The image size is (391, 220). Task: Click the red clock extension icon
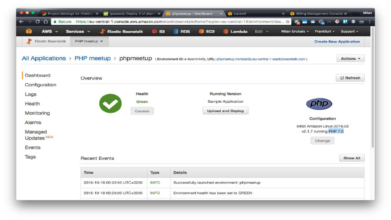(337, 22)
